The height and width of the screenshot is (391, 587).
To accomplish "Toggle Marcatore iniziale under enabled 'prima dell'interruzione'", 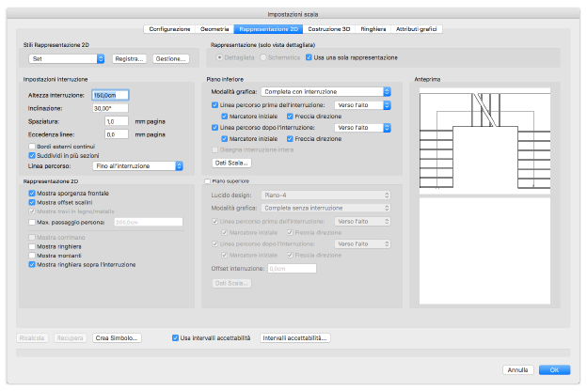I will tap(225, 117).
